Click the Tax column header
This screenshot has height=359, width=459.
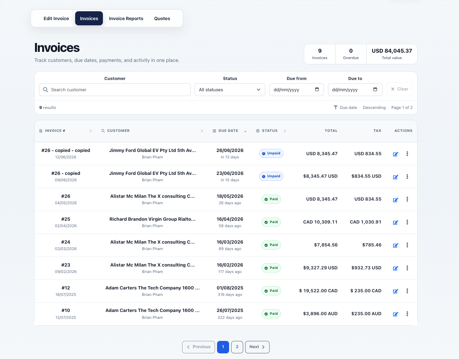(x=377, y=131)
